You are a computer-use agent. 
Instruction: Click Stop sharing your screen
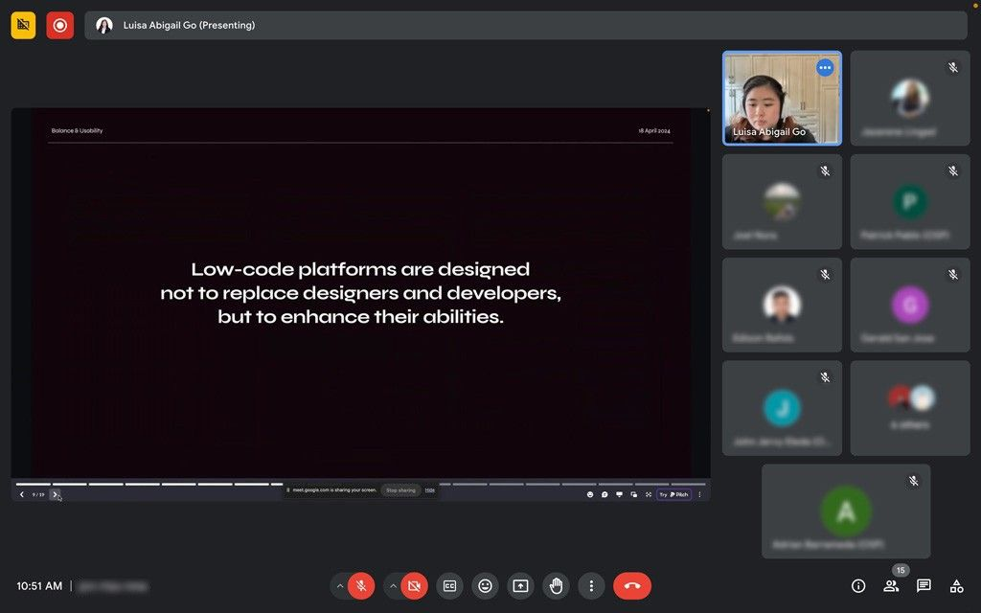(400, 489)
